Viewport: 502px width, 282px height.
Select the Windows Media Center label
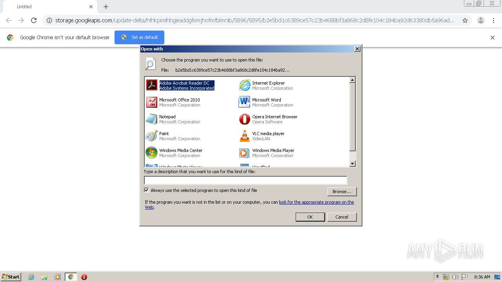click(181, 150)
